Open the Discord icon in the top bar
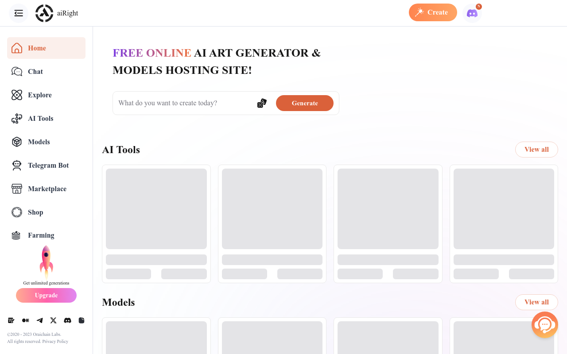Image resolution: width=567 pixels, height=354 pixels. pos(472,13)
